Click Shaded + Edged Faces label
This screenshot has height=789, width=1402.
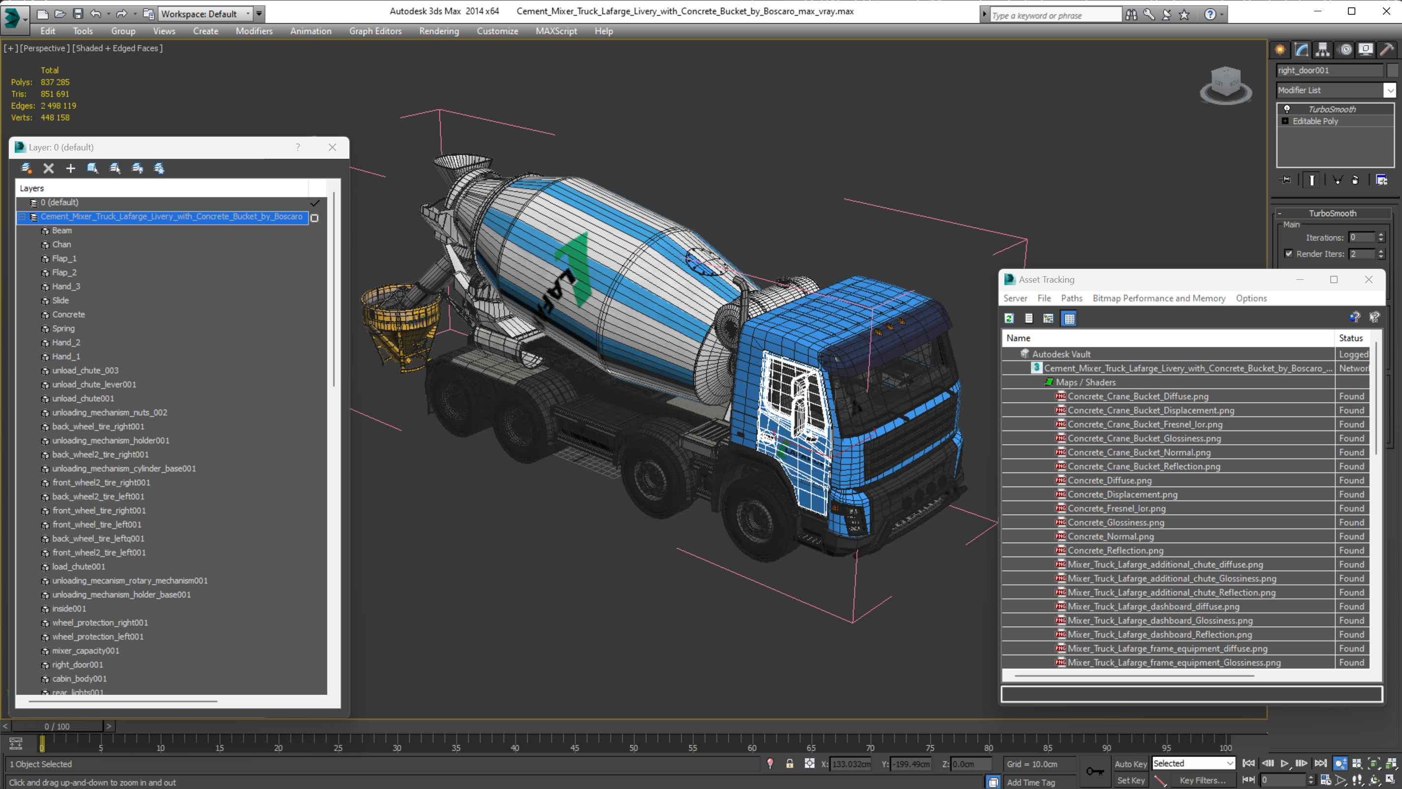117,48
